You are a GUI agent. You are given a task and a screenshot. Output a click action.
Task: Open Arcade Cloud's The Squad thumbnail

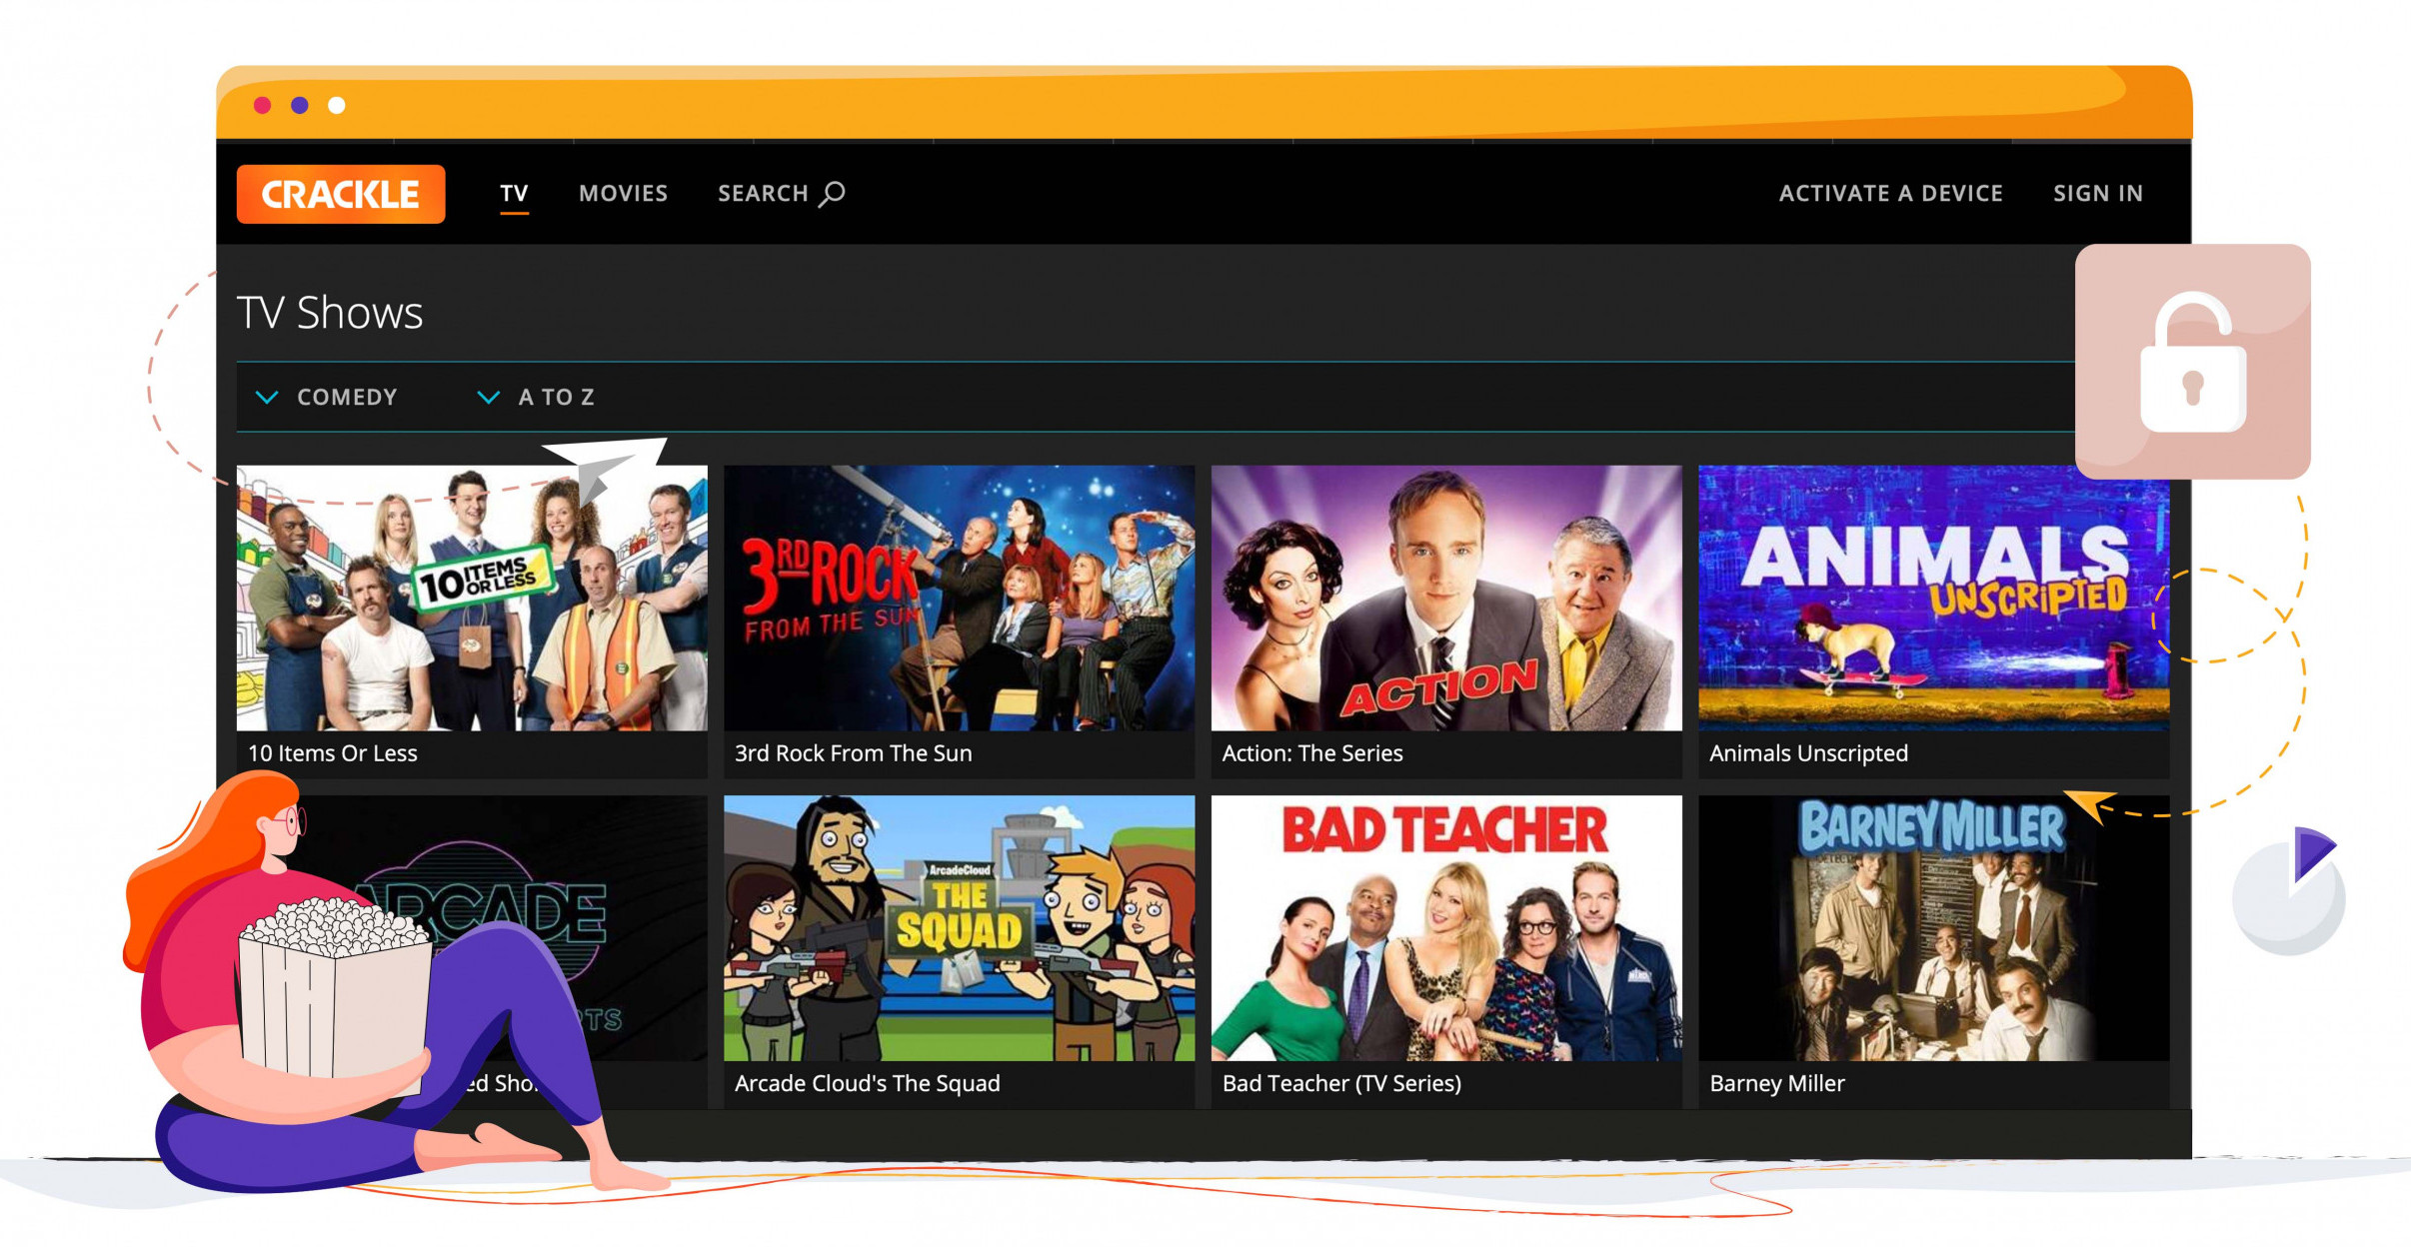(x=959, y=928)
